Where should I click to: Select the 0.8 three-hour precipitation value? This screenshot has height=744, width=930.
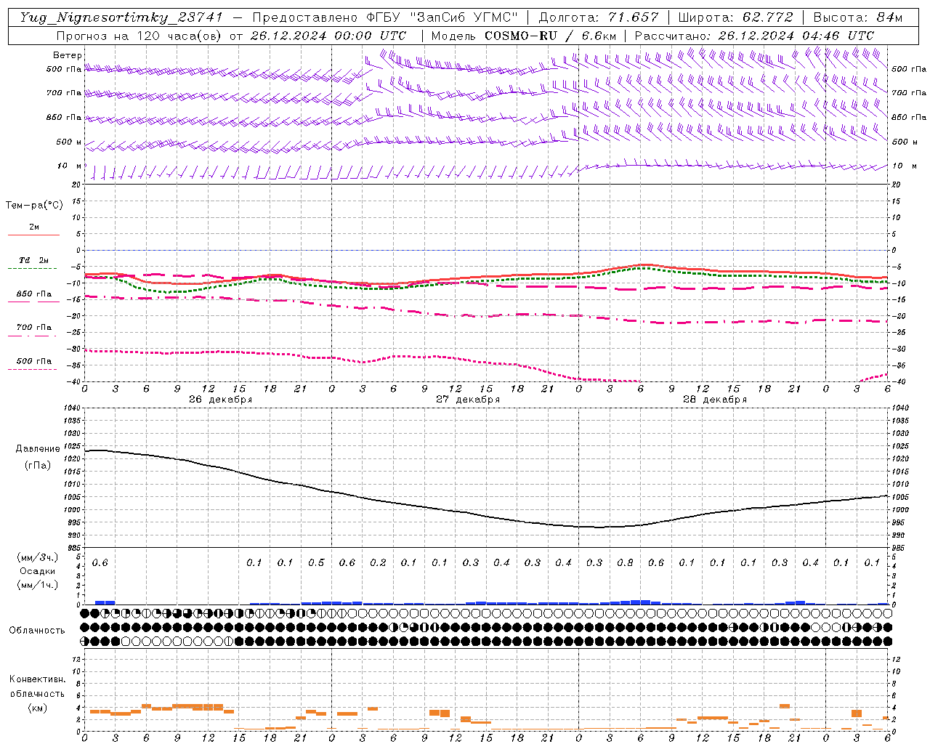pos(625,562)
